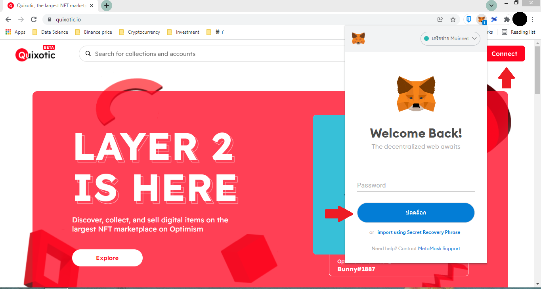541x289 pixels.
Task: Open the Extensions puzzle icon
Action: 506,19
